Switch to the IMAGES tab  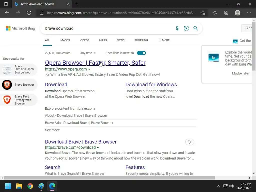coord(65,40)
